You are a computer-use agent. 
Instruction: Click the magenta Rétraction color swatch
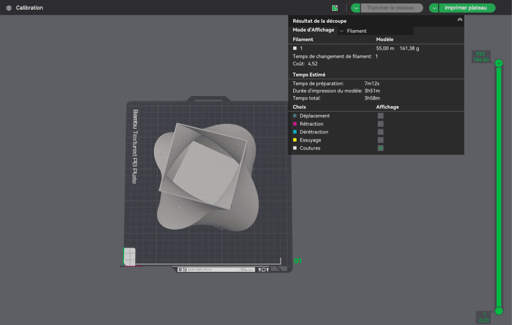[295, 124]
